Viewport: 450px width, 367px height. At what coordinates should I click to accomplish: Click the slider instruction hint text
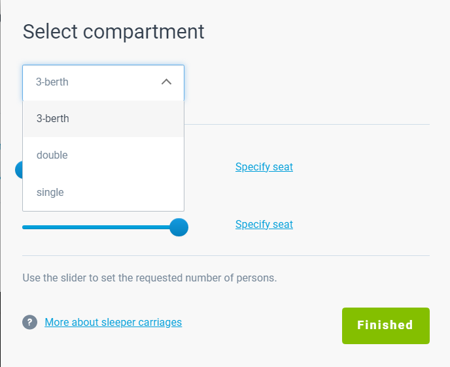[150, 278]
